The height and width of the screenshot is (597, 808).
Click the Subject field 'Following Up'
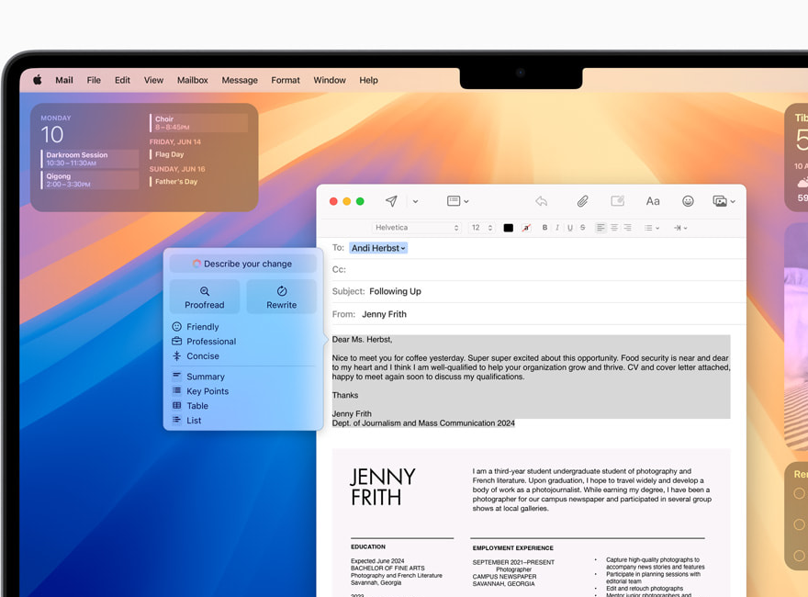[538, 291]
